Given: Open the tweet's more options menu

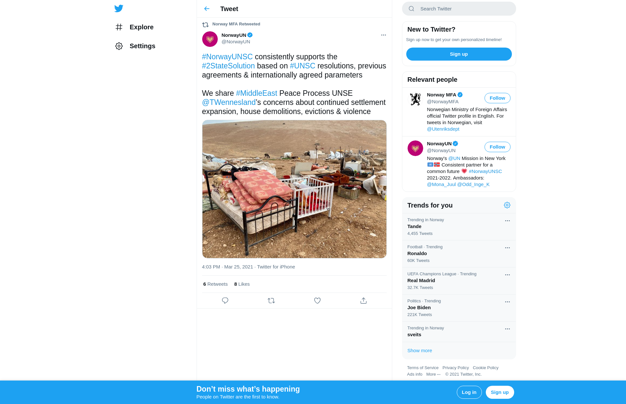Looking at the screenshot, I should [x=383, y=35].
